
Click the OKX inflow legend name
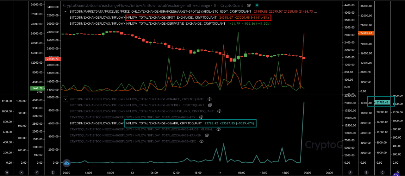click(x=133, y=141)
